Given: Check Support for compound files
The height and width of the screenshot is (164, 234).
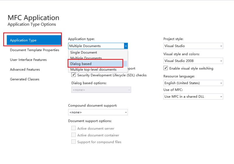Looking at the screenshot, I should click(73, 142).
